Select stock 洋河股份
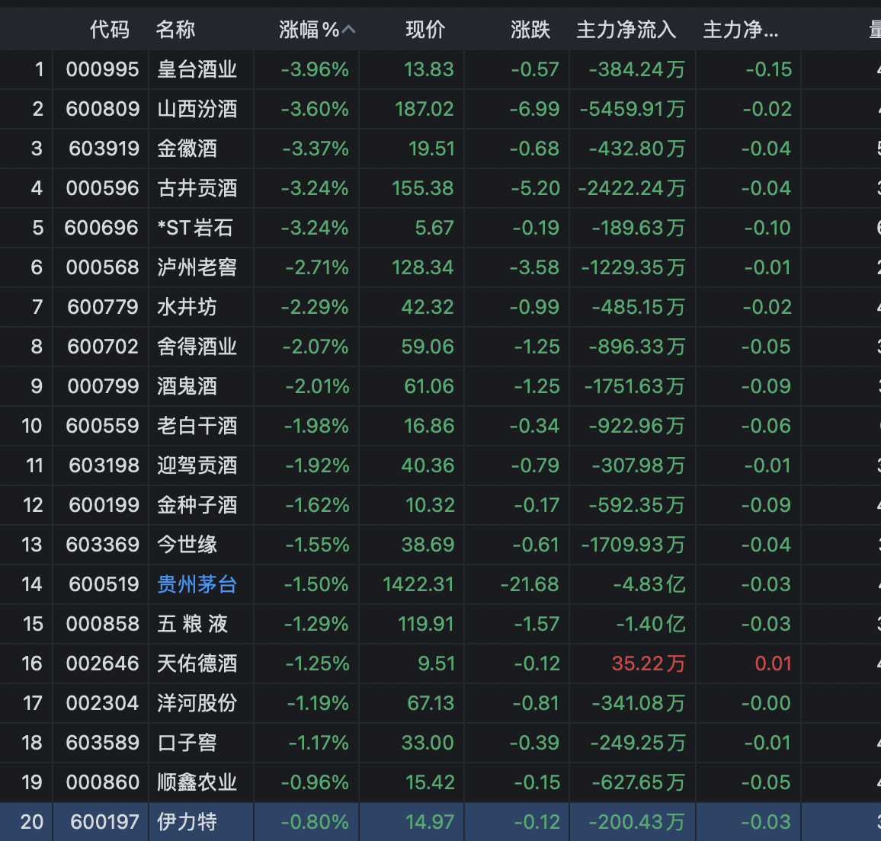 (197, 703)
